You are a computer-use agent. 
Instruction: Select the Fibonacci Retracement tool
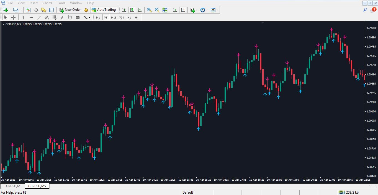click(55, 18)
